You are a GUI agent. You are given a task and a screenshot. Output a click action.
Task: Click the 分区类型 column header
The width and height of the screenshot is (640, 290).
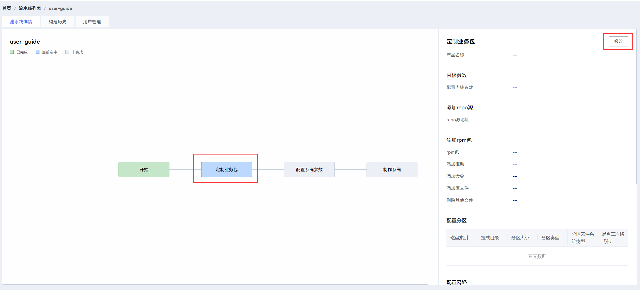pos(550,238)
